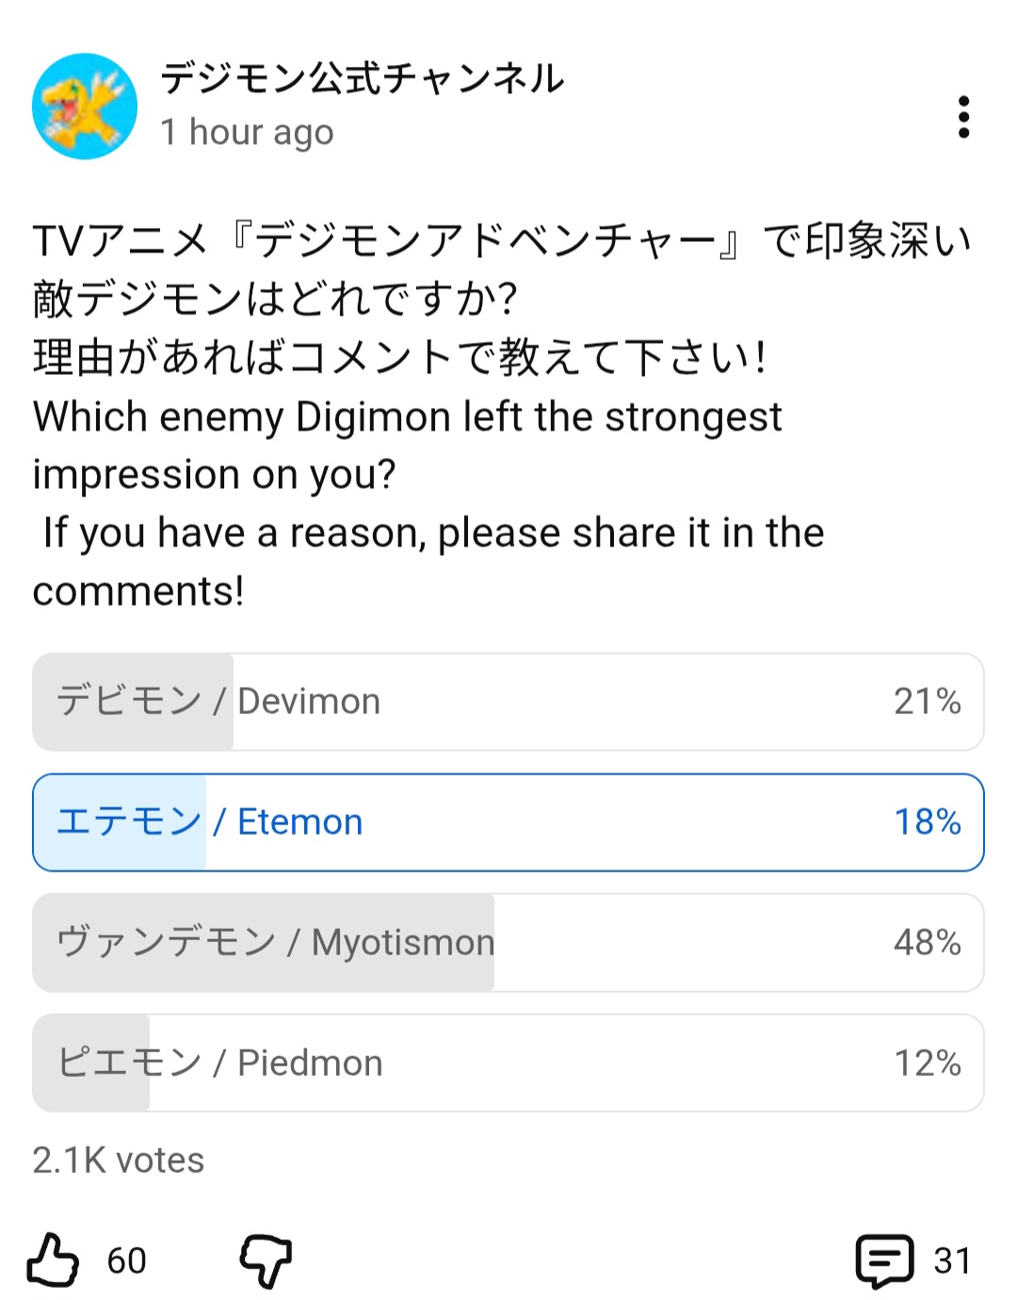Click the "1 hour ago" timestamp
The width and height of the screenshot is (1017, 1300).
(247, 133)
